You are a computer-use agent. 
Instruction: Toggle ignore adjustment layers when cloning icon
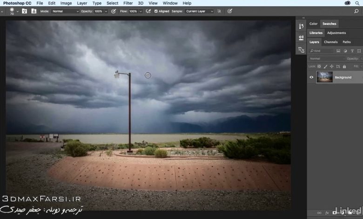pos(219,11)
